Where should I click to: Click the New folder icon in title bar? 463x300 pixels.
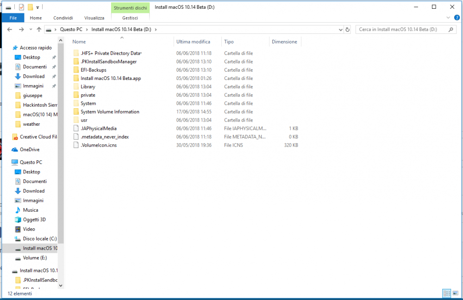click(x=30, y=7)
